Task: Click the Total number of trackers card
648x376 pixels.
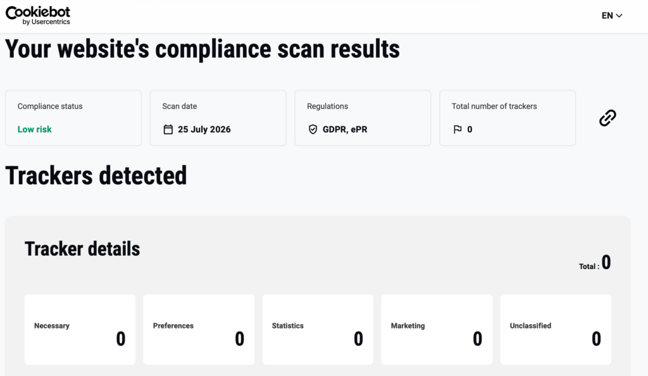Action: pyautogui.click(x=508, y=118)
